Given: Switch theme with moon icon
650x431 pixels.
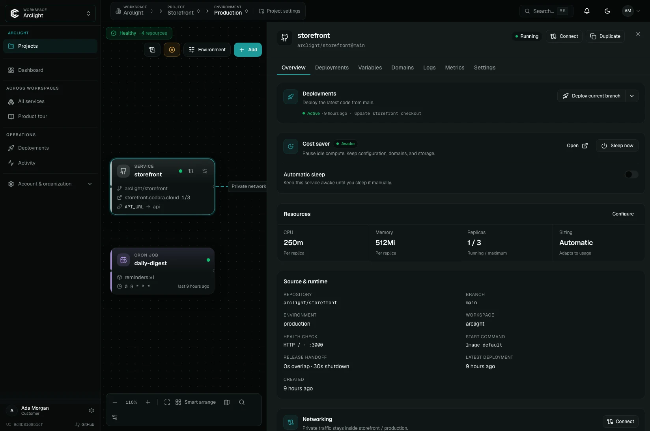Looking at the screenshot, I should point(607,11).
